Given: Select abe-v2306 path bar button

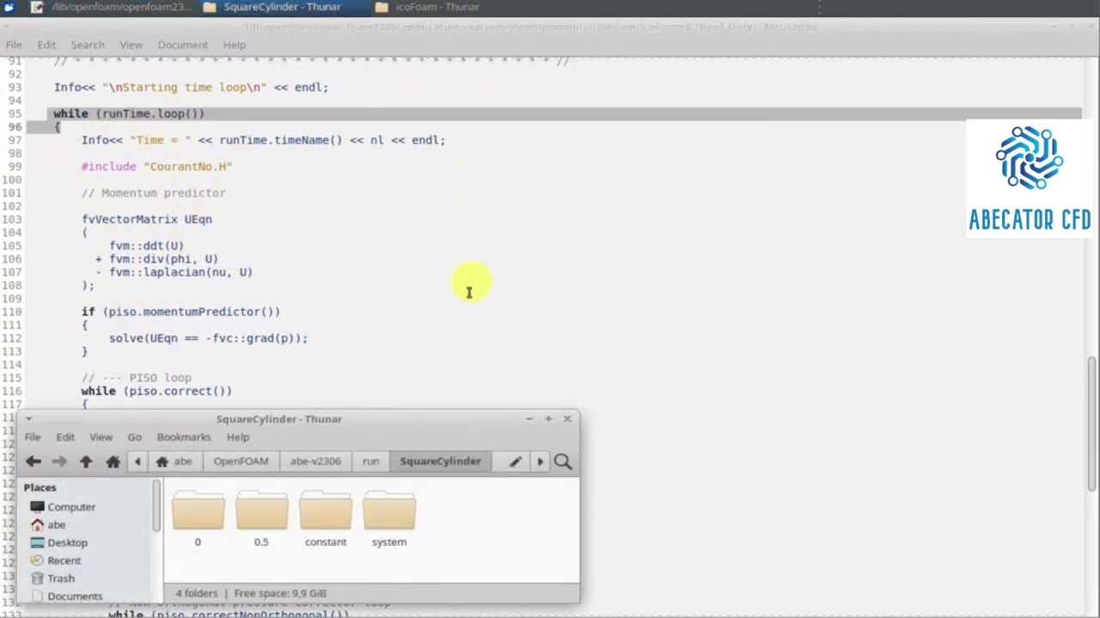Looking at the screenshot, I should (315, 462).
